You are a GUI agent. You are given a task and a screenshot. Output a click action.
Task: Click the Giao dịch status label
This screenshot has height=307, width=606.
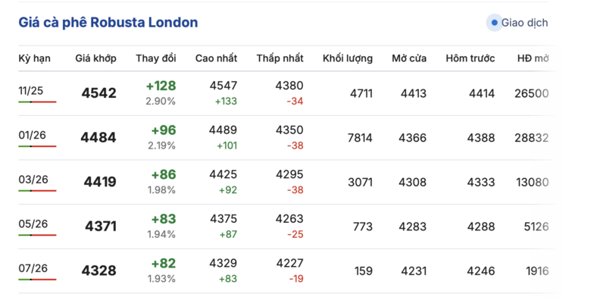[x=525, y=23]
